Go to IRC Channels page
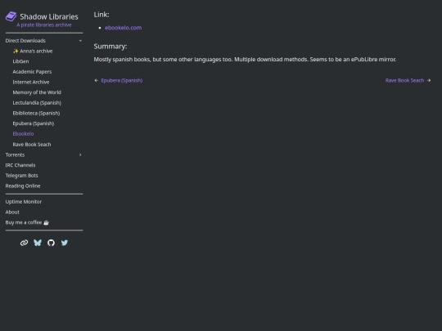The image size is (442, 331). pos(20,165)
